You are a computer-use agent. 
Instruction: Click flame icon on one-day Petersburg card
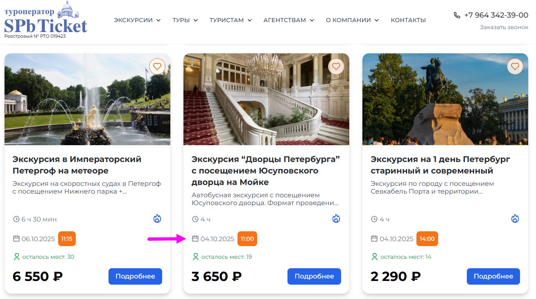[515, 219]
